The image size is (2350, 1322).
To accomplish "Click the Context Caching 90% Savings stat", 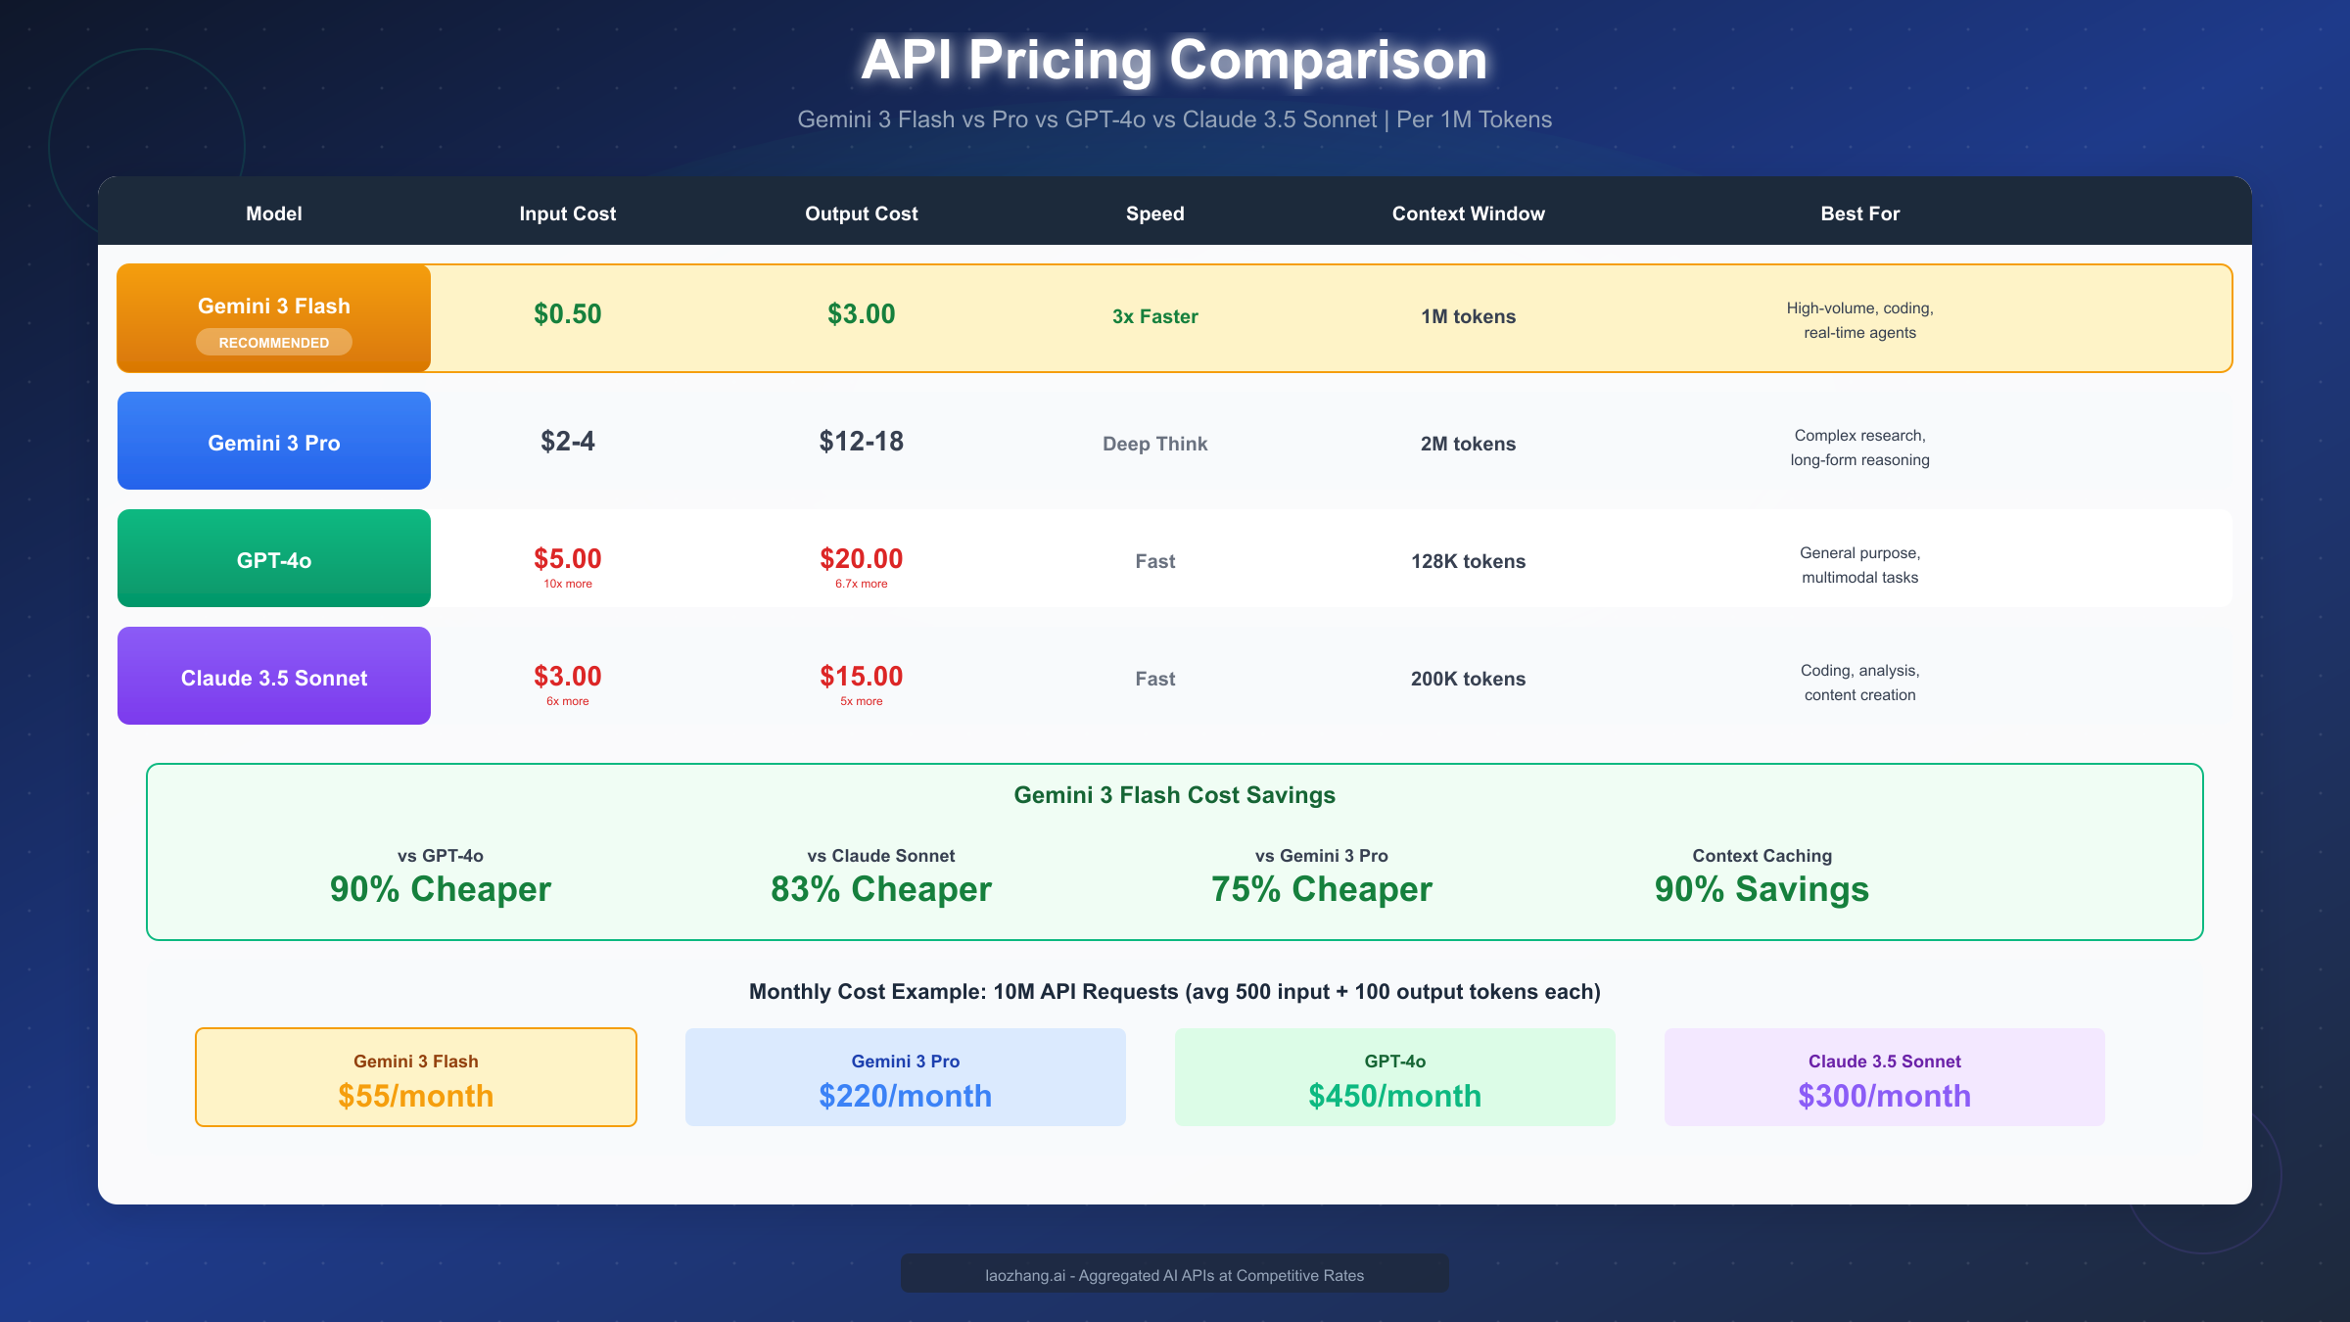I will click(1760, 889).
